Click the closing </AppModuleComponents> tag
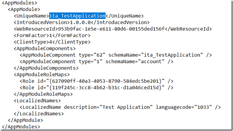The height and width of the screenshot is (131, 233). click(x=46, y=68)
